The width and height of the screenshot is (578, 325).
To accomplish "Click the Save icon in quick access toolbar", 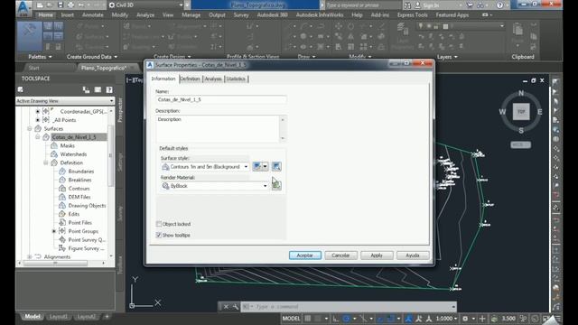I will [61, 5].
